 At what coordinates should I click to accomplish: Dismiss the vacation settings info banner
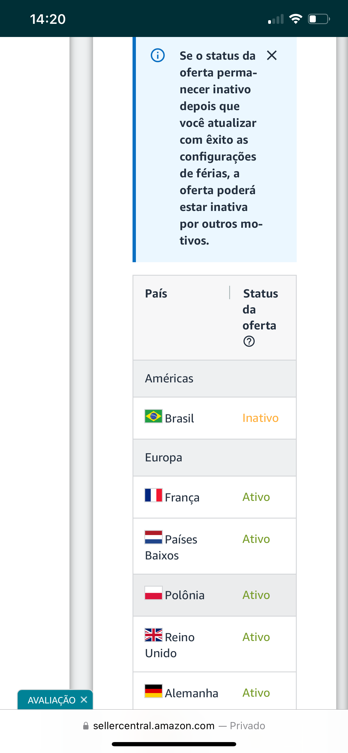click(x=272, y=55)
